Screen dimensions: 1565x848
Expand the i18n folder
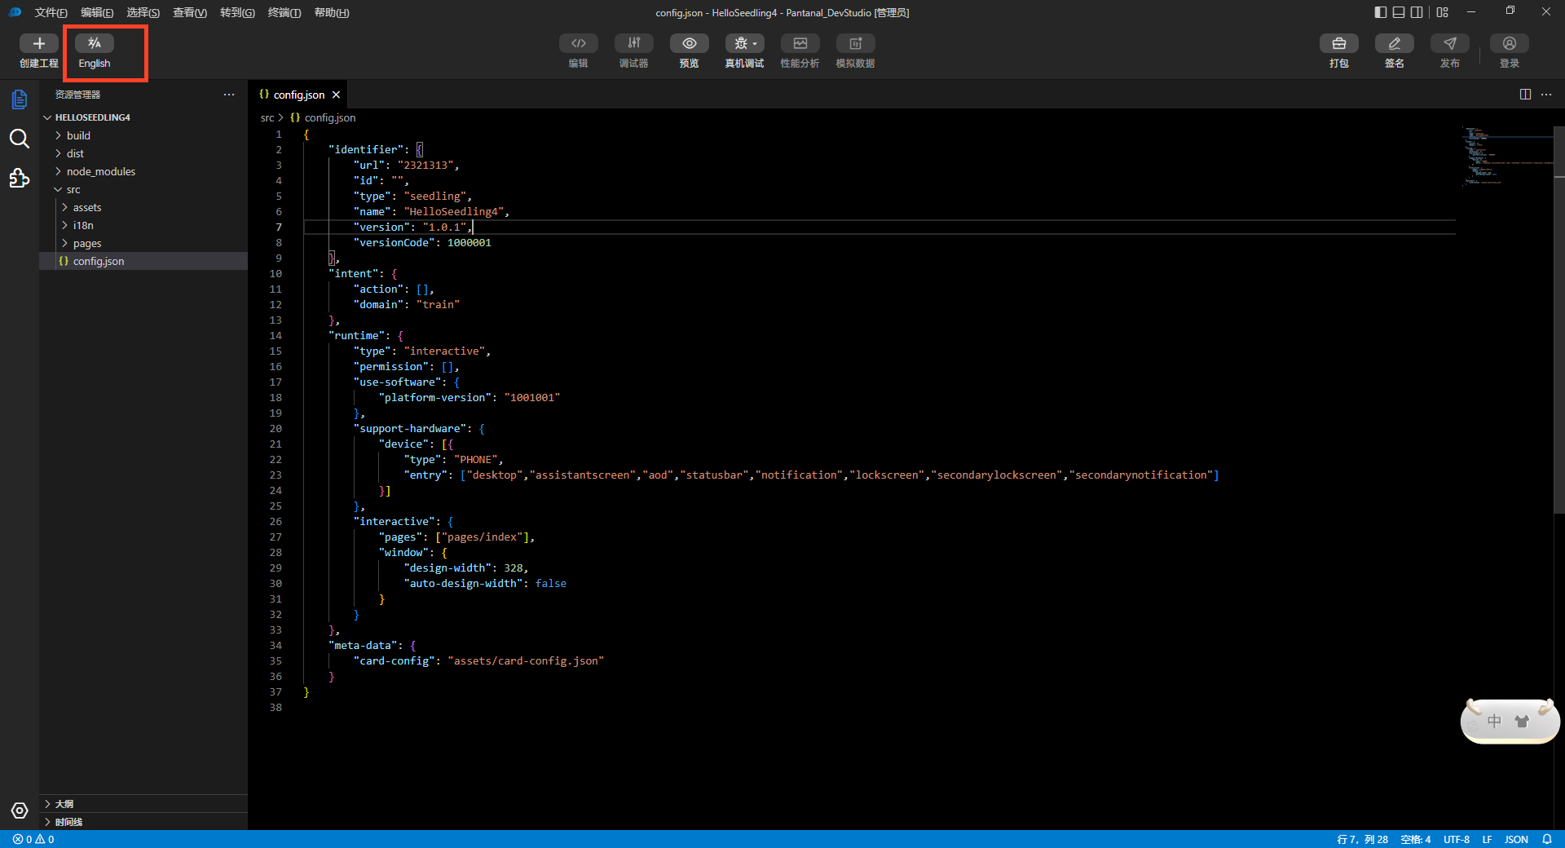143,225
